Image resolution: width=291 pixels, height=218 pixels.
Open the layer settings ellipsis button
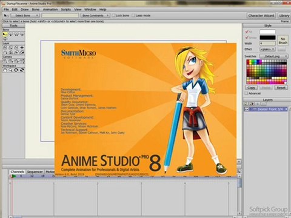pos(263,104)
